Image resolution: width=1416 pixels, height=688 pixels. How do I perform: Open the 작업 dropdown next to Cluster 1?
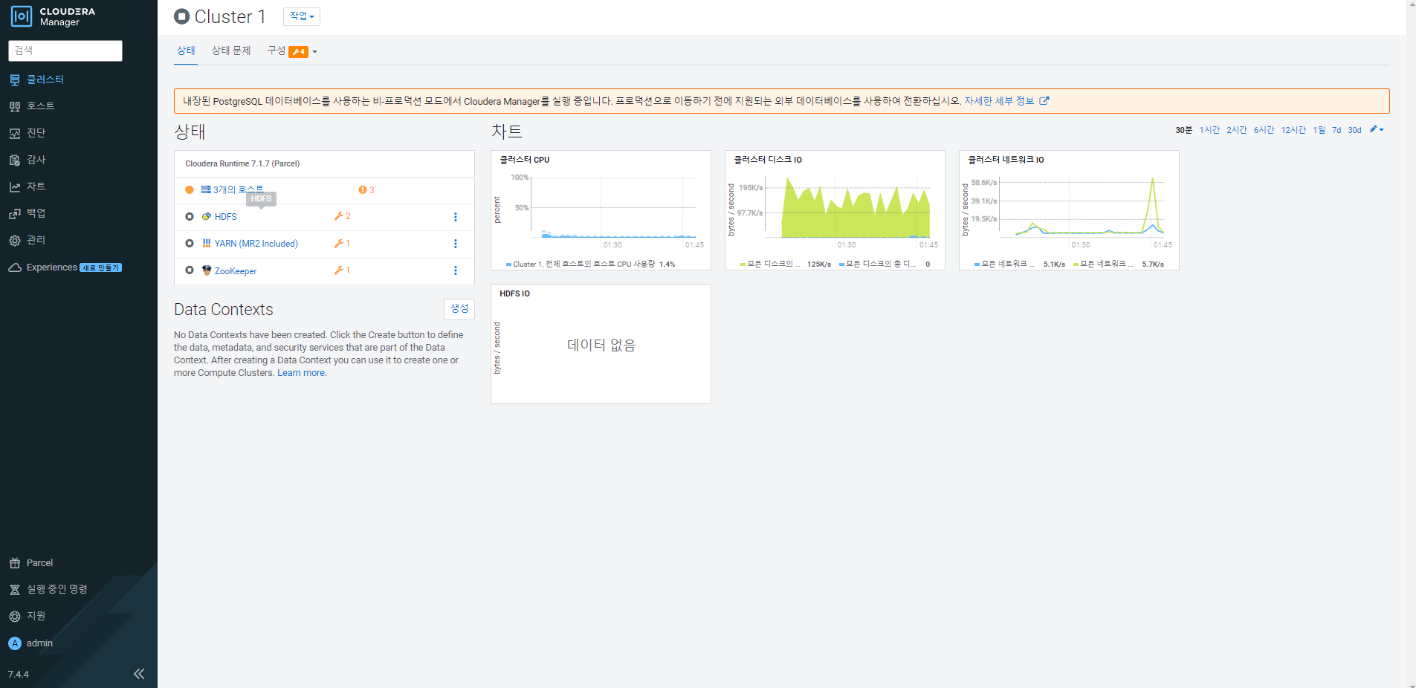302,16
